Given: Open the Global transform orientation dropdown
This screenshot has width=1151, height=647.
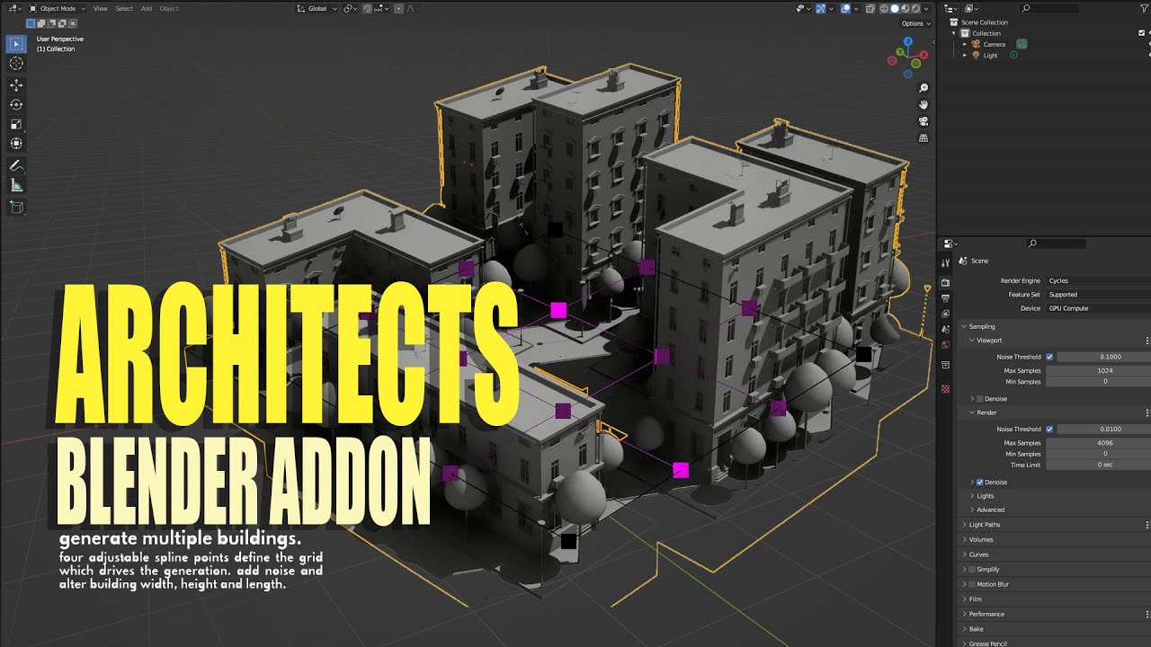Looking at the screenshot, I should 317,8.
